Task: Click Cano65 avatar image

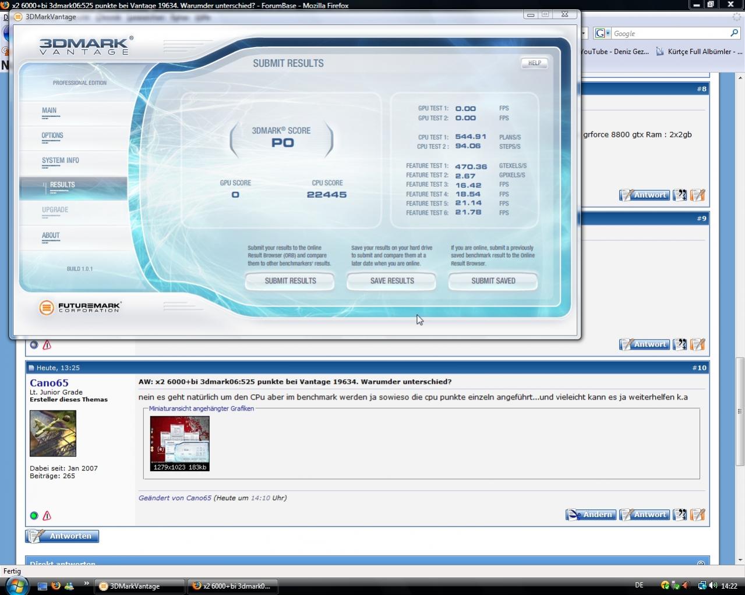Action: tap(53, 433)
